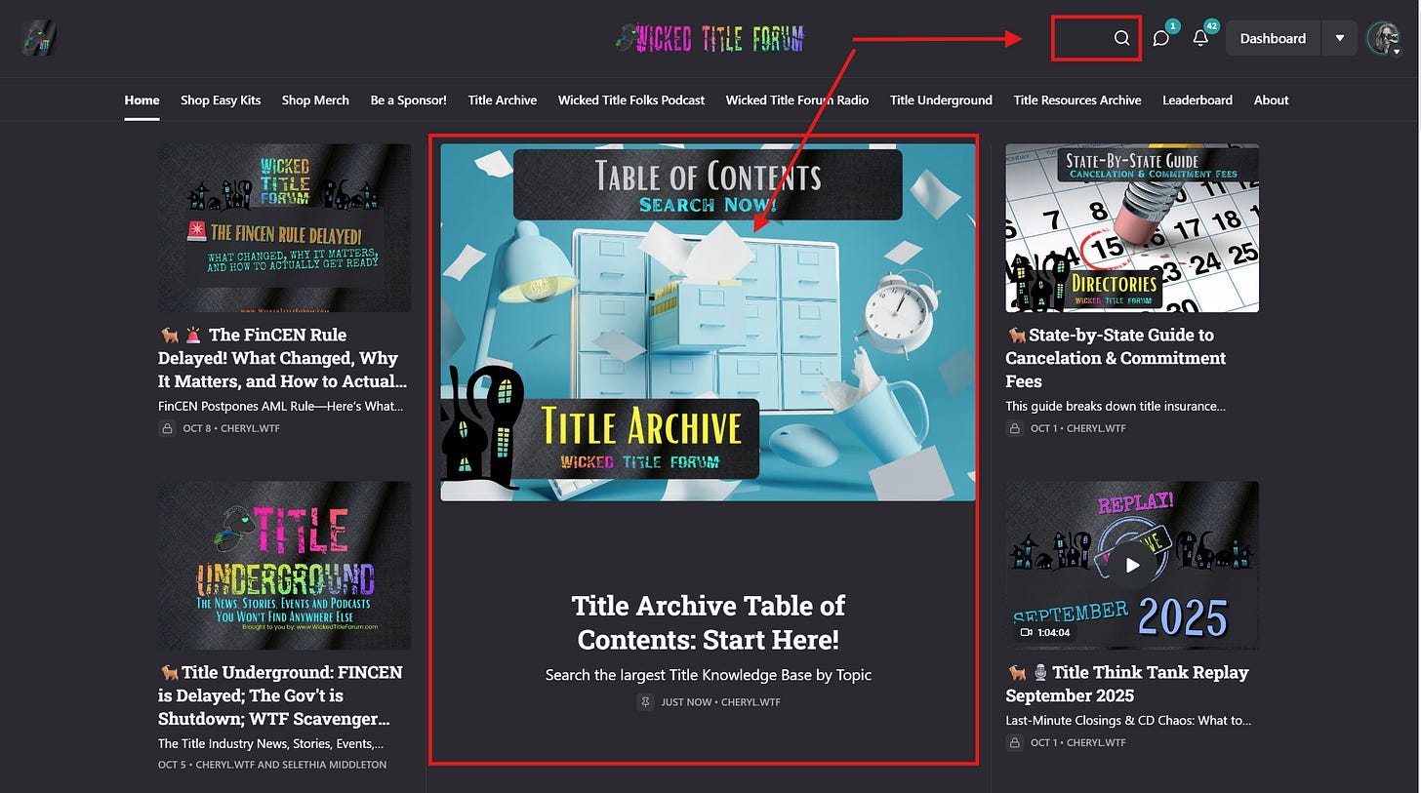Open the Title Archive menu item
The width and height of the screenshot is (1421, 793).
(503, 99)
